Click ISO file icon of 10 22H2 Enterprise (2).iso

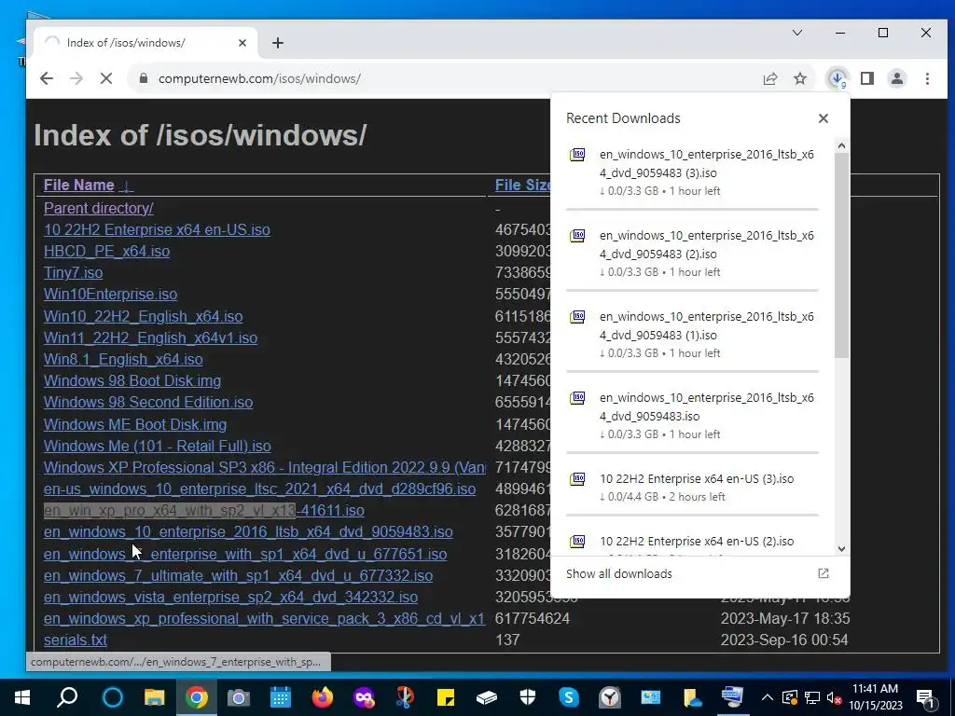click(x=576, y=541)
